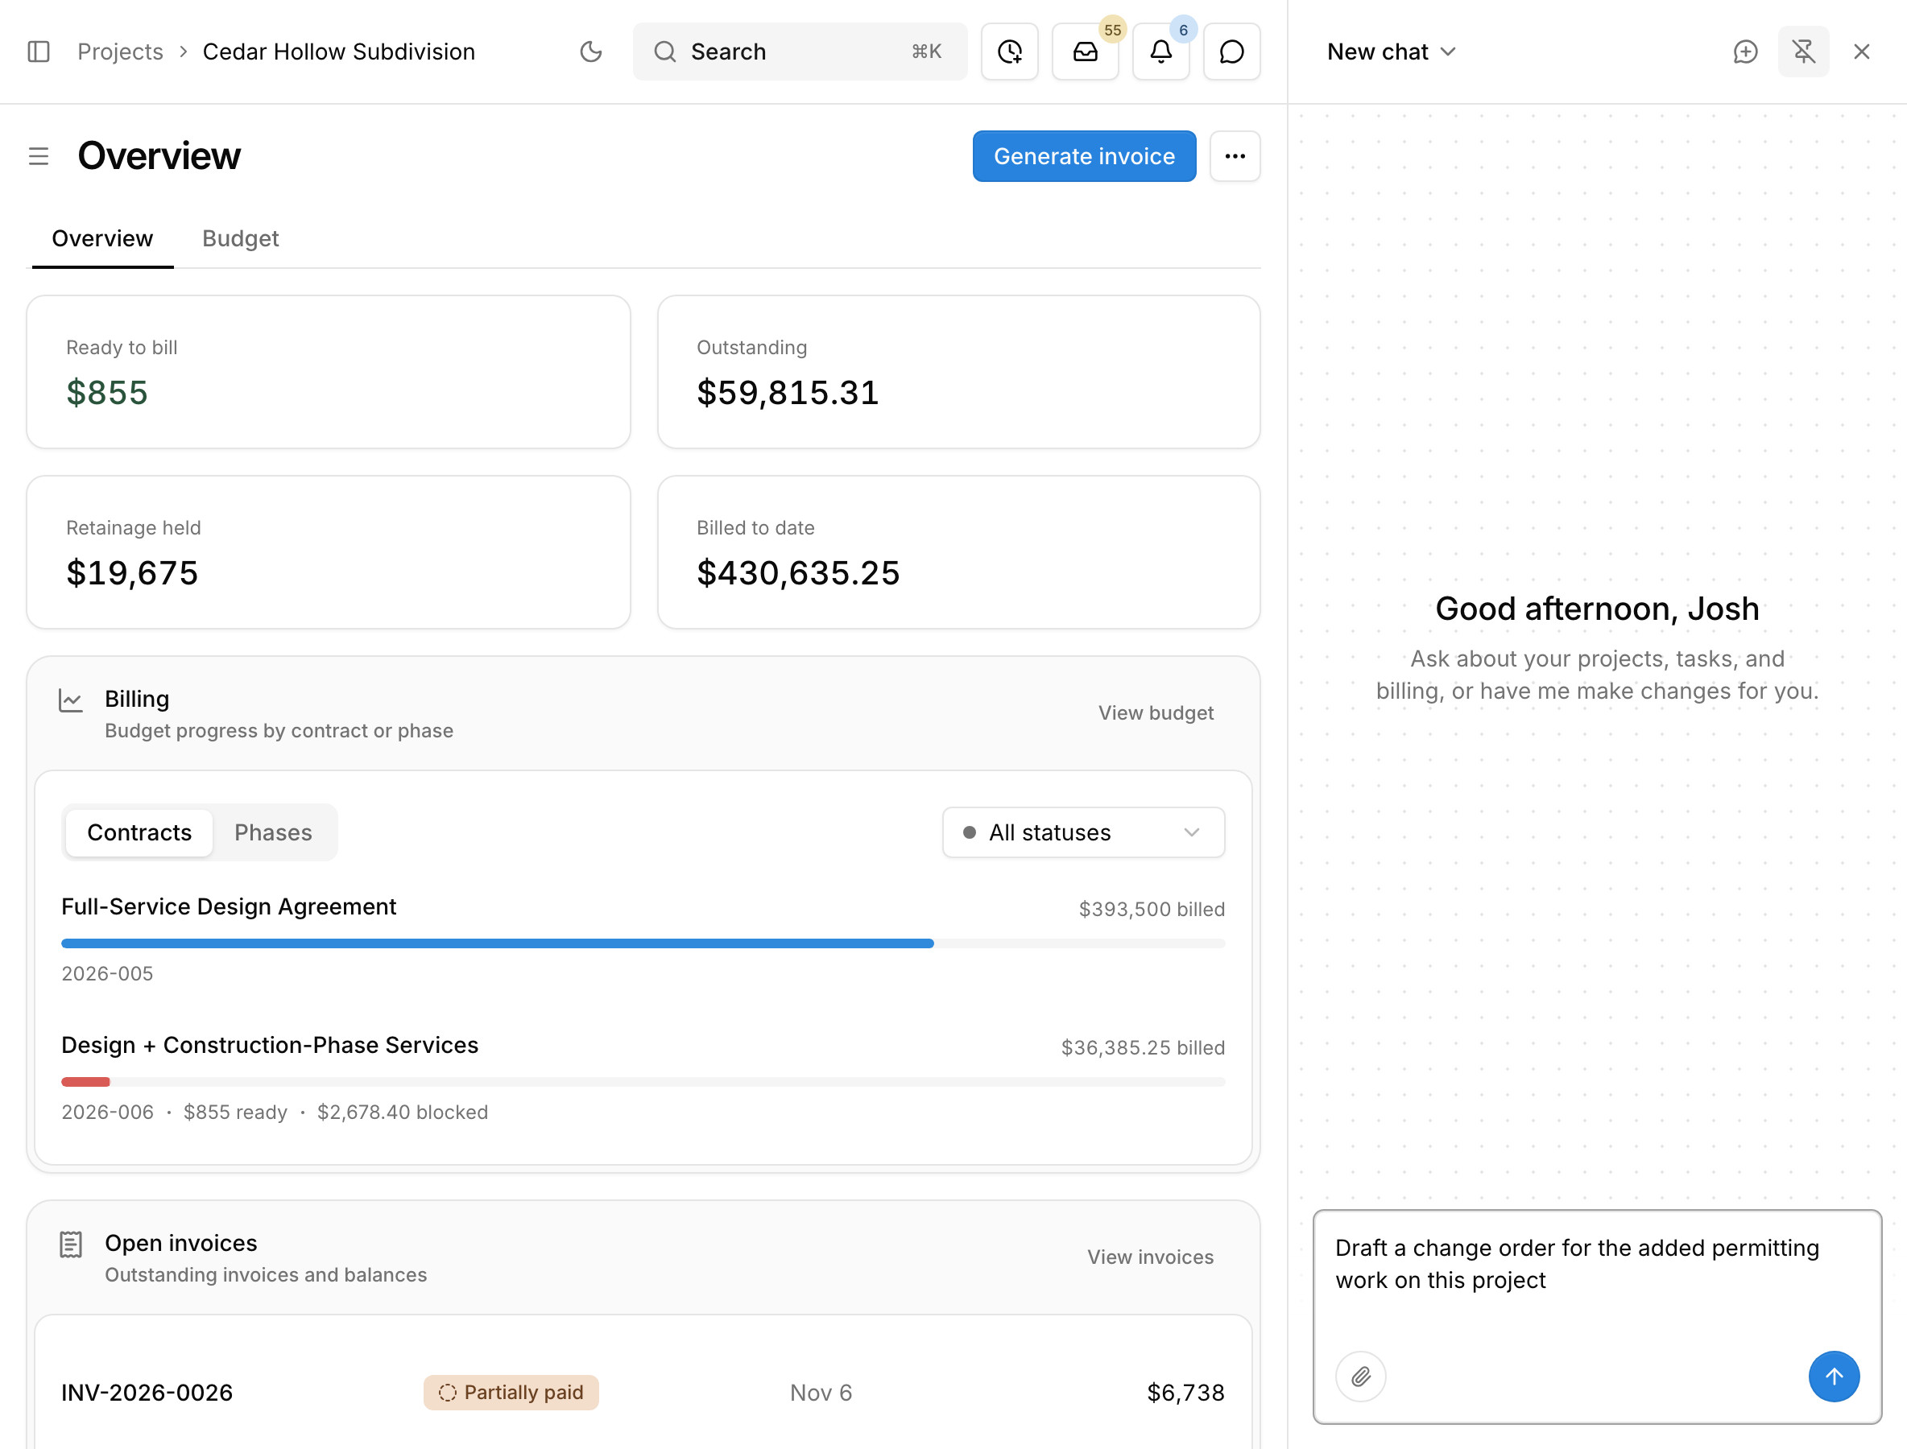
Task: Select Design + Construction-Phase Services contract title
Action: [269, 1046]
